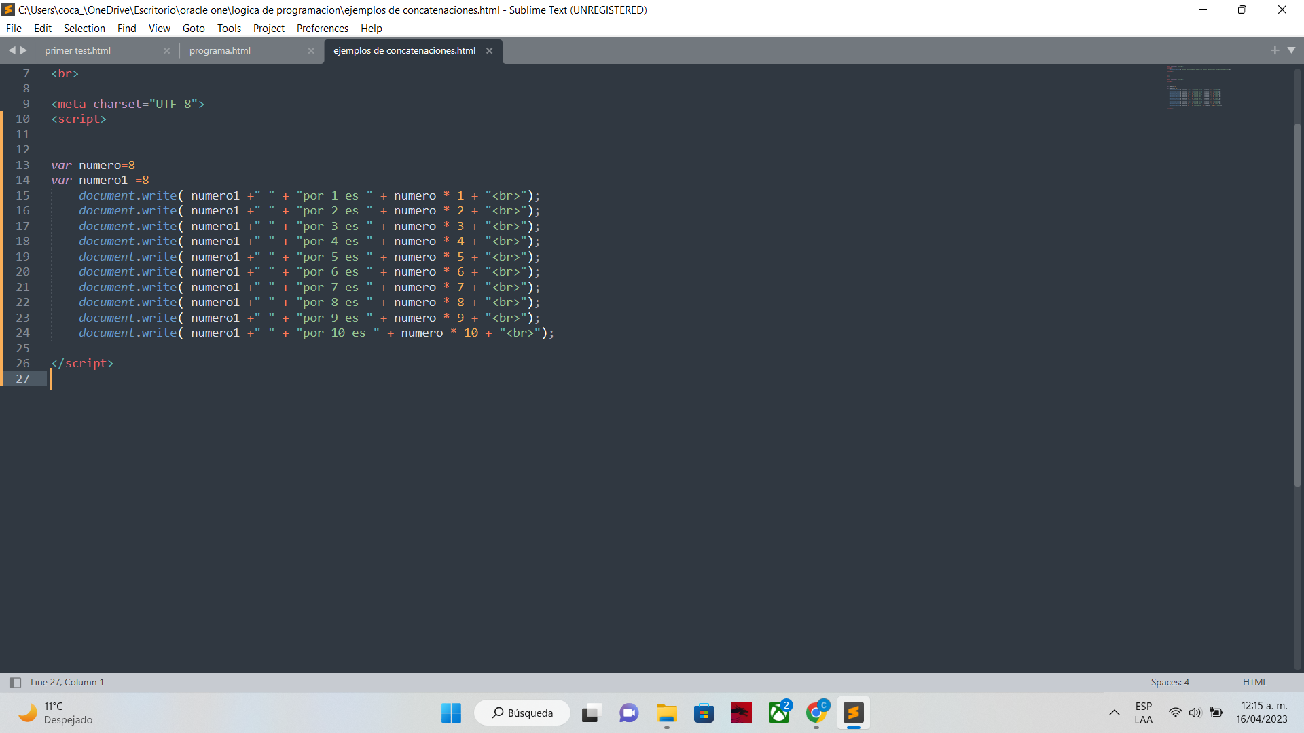Click the Line 27, Column 1 status text
This screenshot has width=1304, height=733.
pos(67,682)
